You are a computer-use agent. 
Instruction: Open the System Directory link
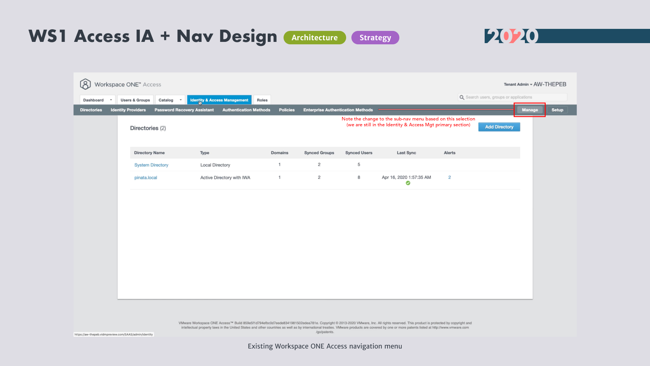click(x=151, y=165)
